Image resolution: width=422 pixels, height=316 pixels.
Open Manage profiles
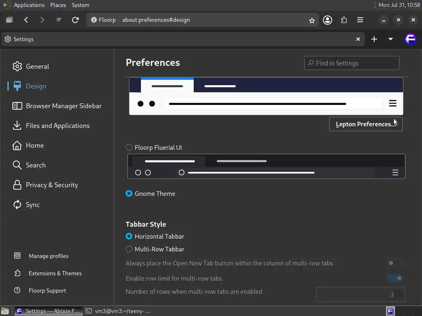tap(48, 256)
